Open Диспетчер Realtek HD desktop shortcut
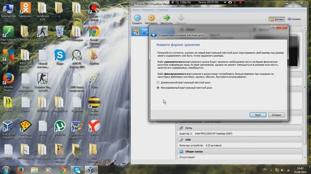This screenshot has width=311, height=174. [x=77, y=130]
